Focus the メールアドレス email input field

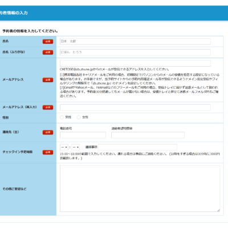[x=135, y=63]
